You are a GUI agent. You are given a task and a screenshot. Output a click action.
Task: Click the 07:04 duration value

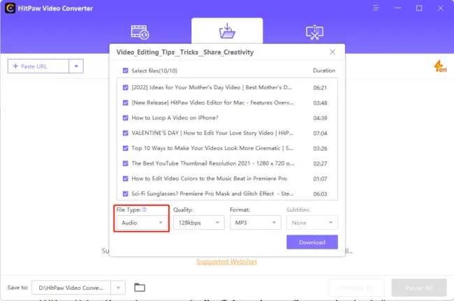click(320, 133)
